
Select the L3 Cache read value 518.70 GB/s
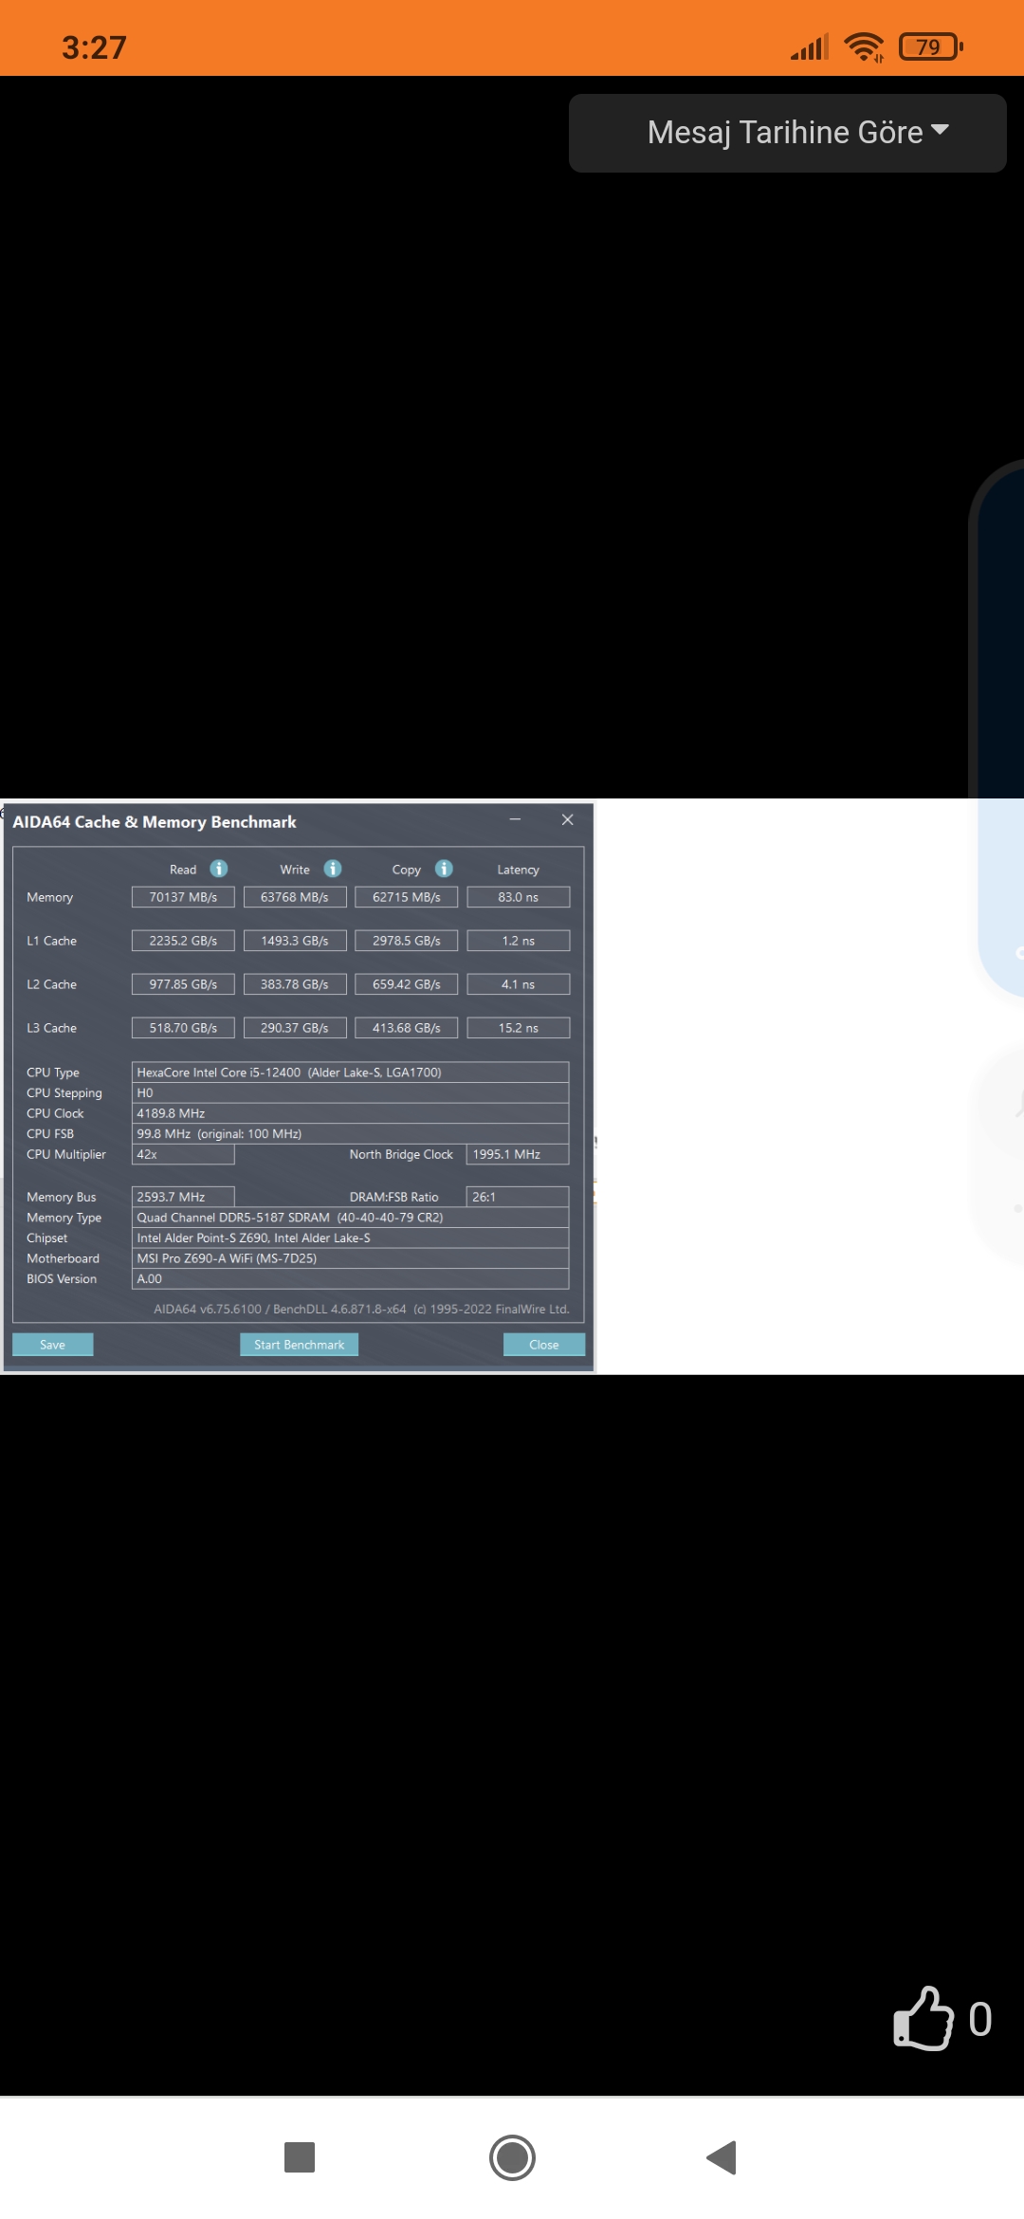183,1028
